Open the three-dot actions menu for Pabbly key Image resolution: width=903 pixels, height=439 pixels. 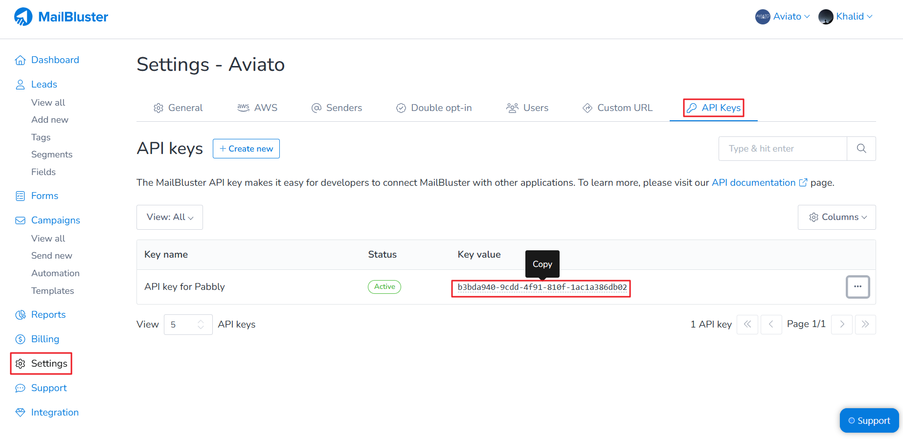tap(858, 287)
